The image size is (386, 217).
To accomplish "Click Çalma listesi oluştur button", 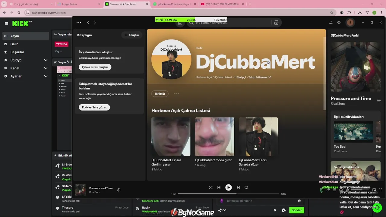I will [95, 67].
